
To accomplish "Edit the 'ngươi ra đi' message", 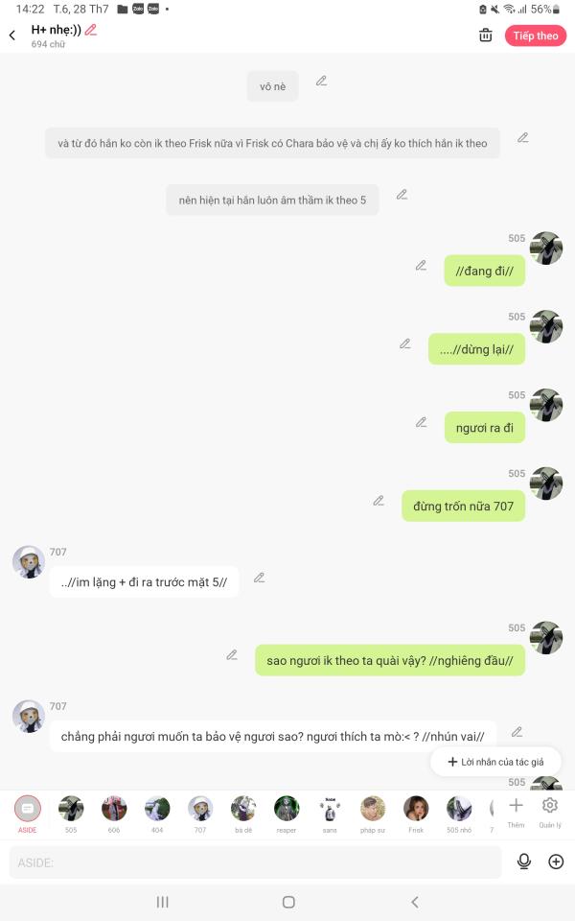I will [421, 422].
